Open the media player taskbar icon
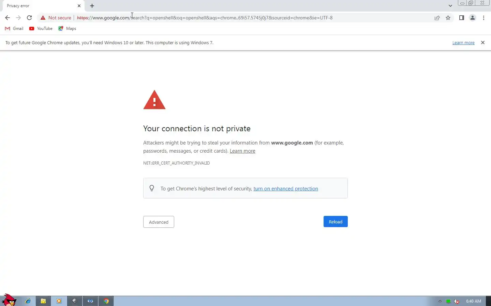Image resolution: width=491 pixels, height=306 pixels. [x=59, y=301]
